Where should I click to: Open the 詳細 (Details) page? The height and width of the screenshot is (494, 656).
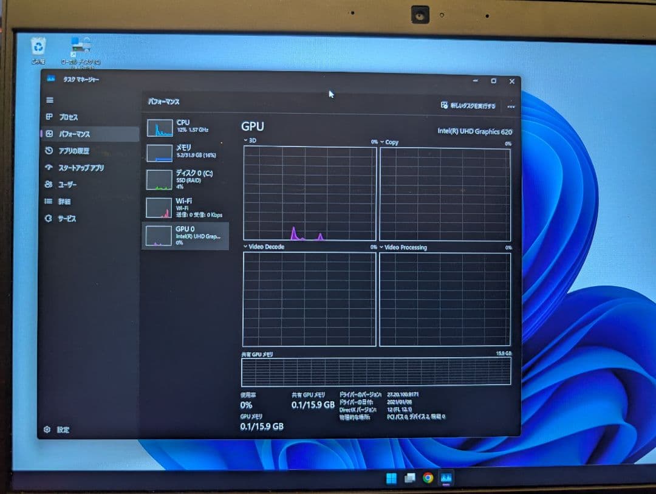point(64,201)
